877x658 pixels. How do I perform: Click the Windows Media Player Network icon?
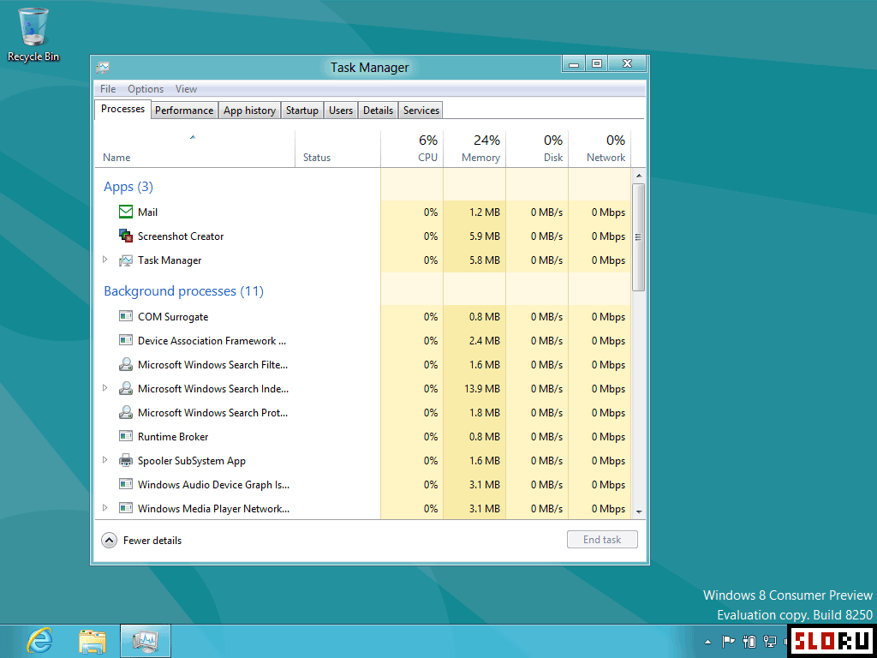tap(126, 509)
